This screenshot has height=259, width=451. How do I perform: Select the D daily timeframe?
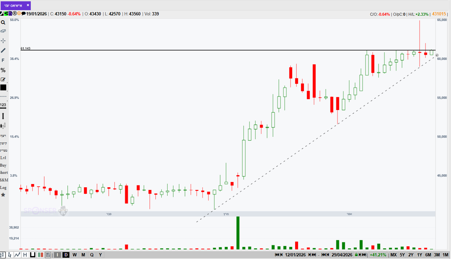tap(66, 255)
